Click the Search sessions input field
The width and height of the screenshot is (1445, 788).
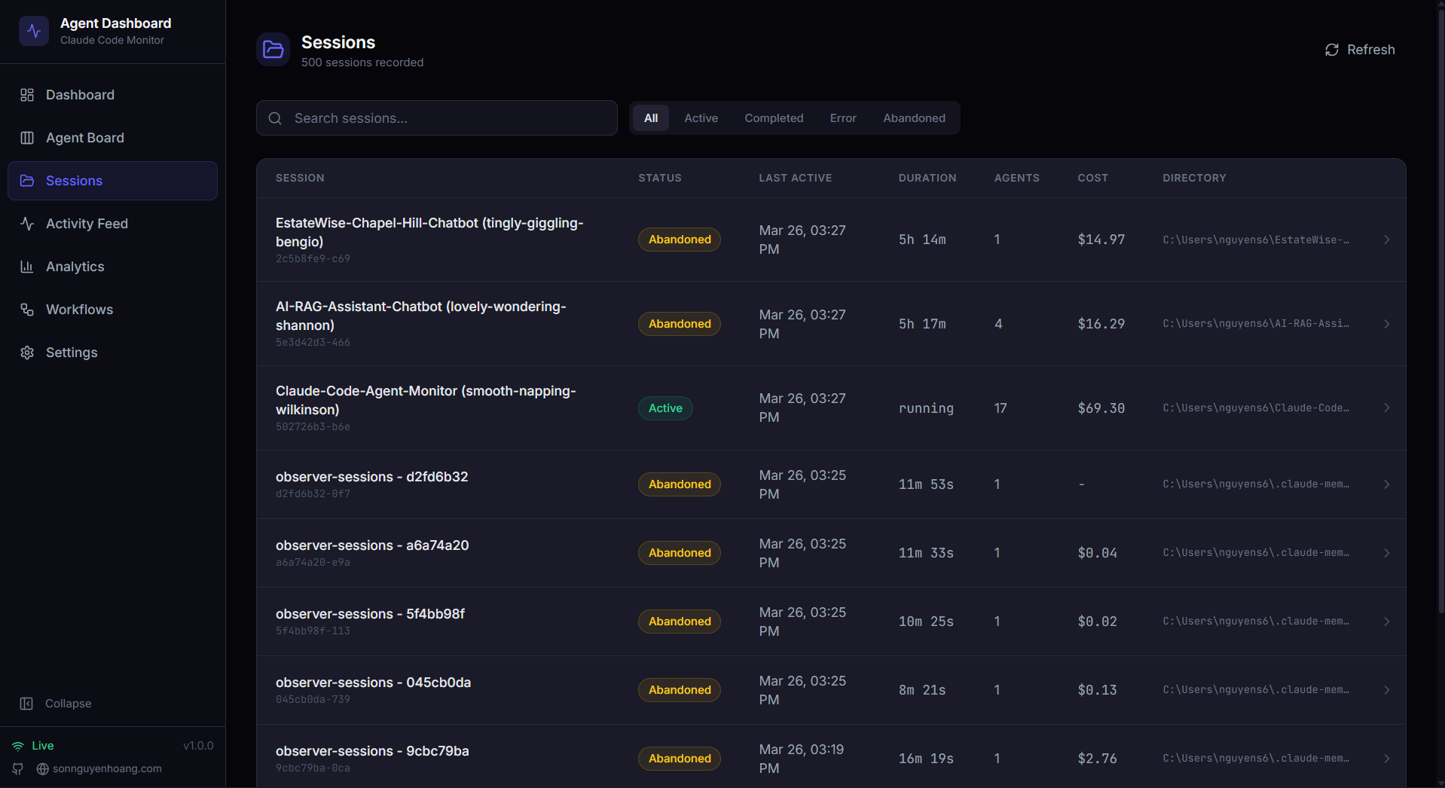coord(436,118)
